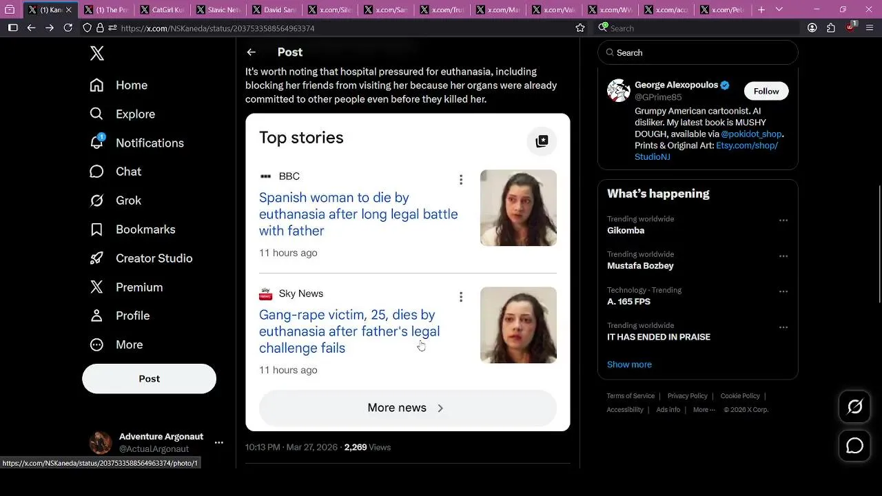Image resolution: width=882 pixels, height=496 pixels.
Task: Click the browser forward button
Action: (x=49, y=28)
